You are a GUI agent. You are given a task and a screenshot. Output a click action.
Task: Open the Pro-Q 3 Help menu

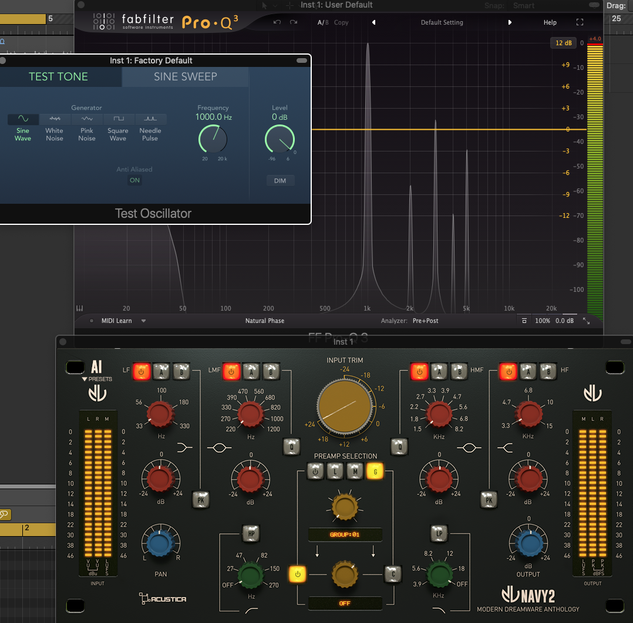[550, 23]
